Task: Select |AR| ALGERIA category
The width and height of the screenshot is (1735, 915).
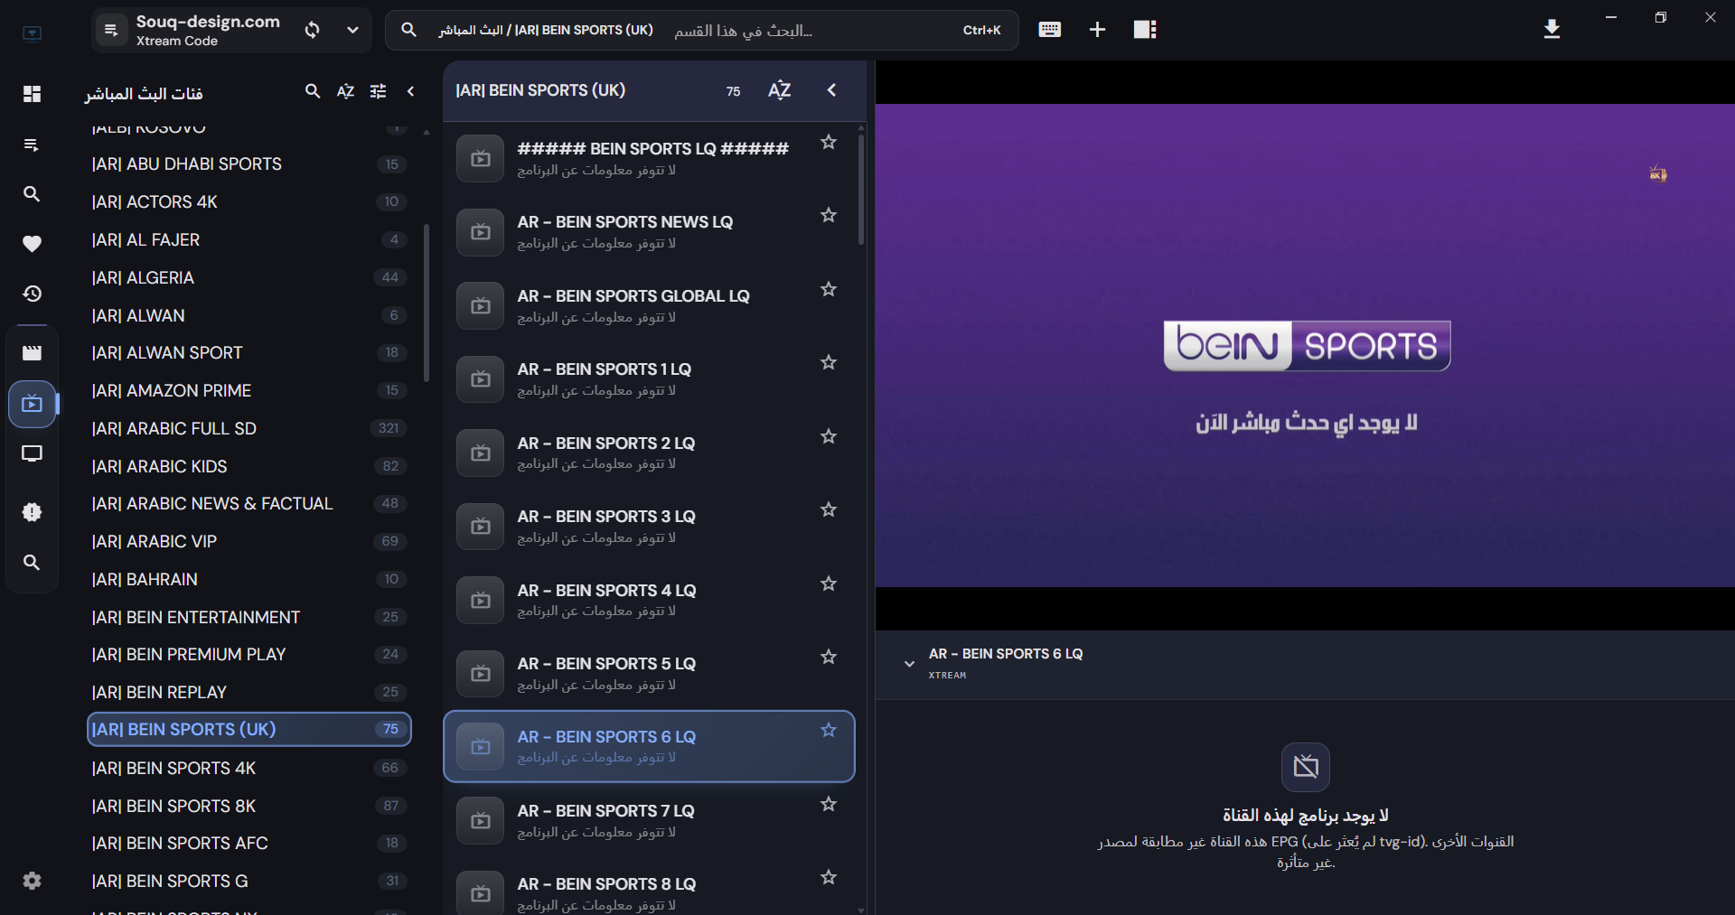Action: click(x=249, y=278)
